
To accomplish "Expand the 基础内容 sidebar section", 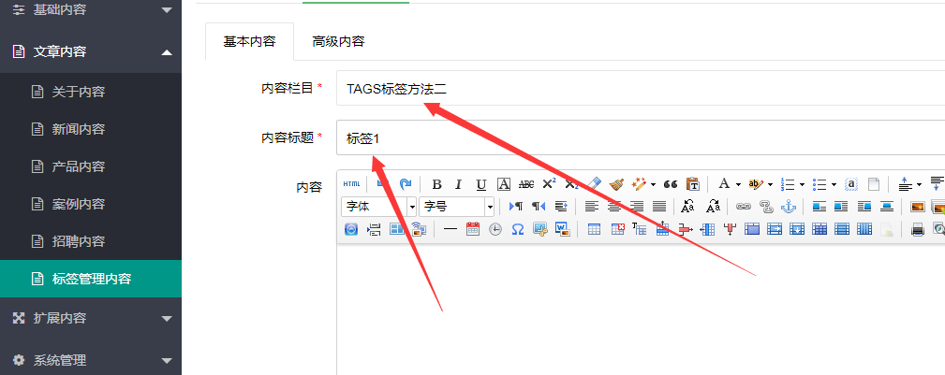I will tap(90, 10).
